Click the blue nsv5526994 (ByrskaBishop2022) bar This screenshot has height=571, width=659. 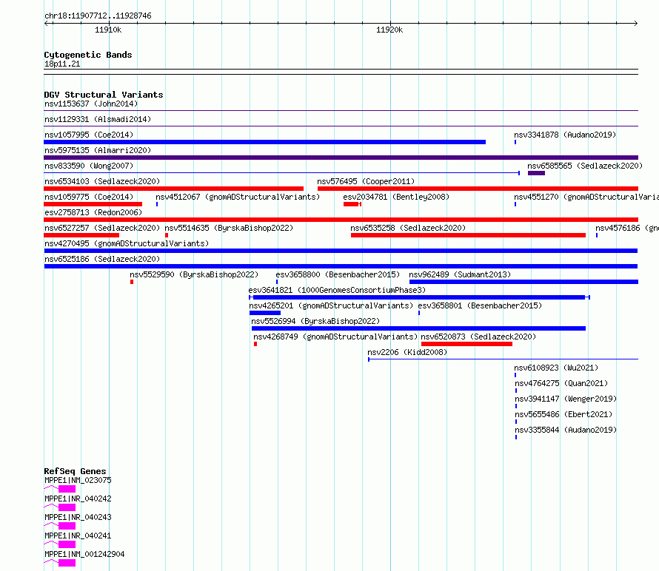pyautogui.click(x=418, y=328)
